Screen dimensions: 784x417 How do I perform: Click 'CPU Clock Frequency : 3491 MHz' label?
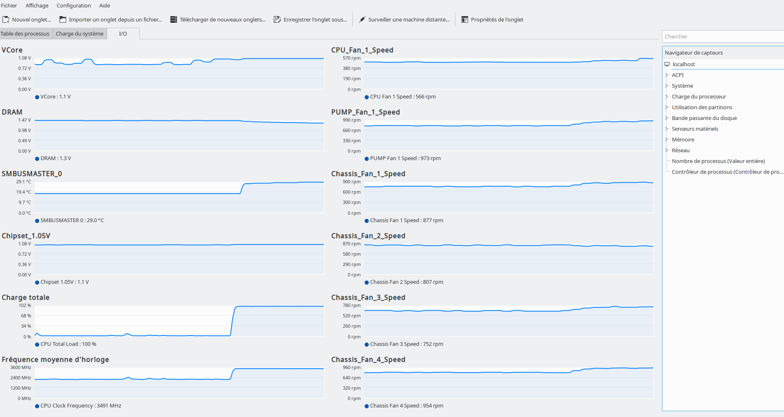tap(81, 406)
